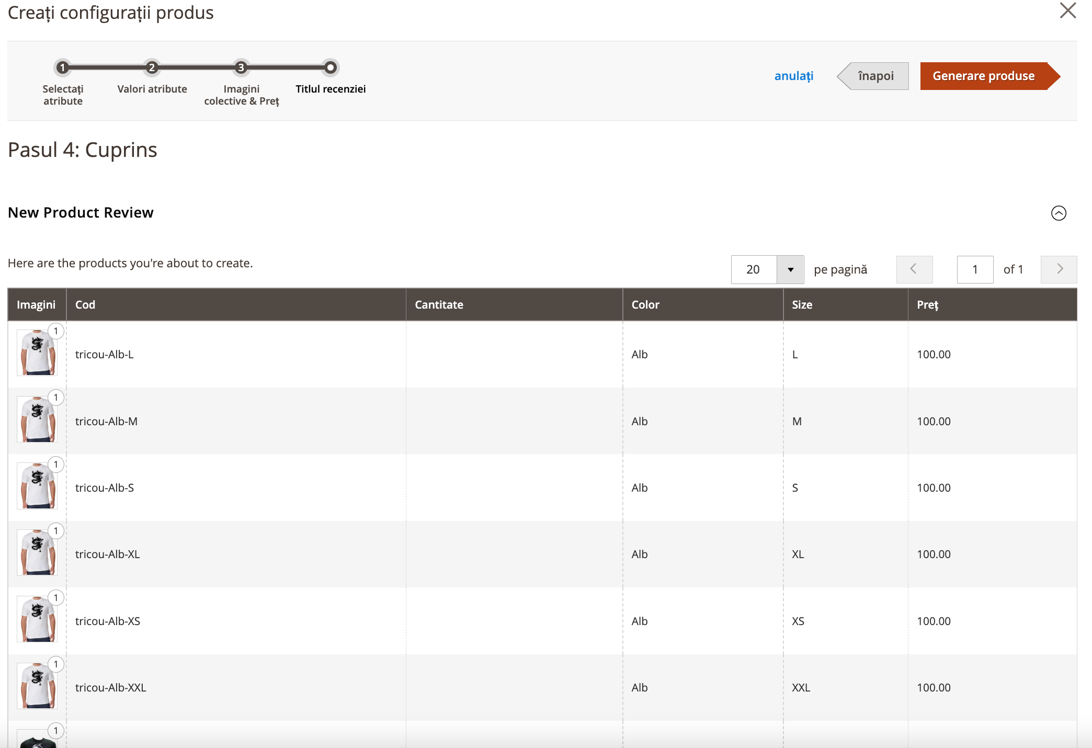Open the tricou-Alb-M product thumbnail
This screenshot has height=748, width=1092.
(37, 420)
